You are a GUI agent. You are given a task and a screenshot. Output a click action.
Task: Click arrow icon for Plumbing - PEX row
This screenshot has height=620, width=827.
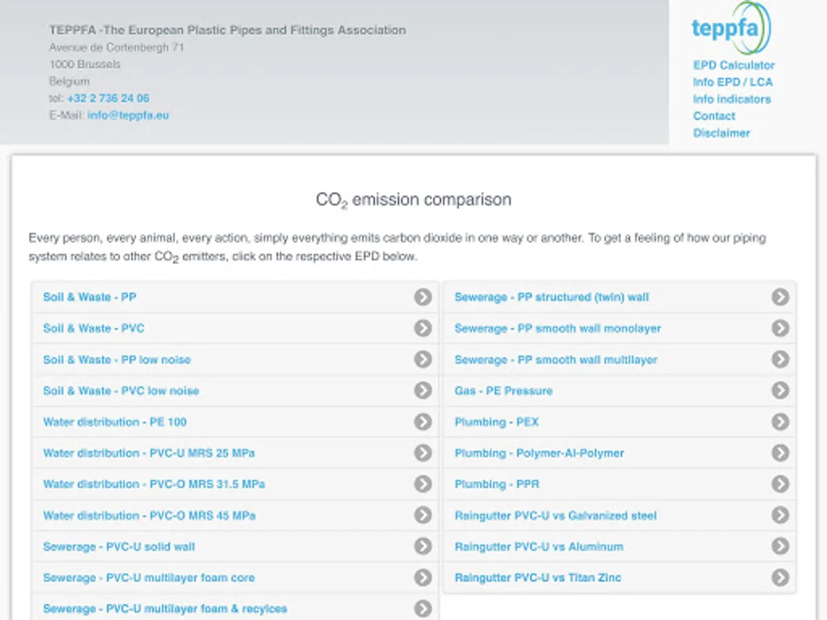tap(779, 422)
